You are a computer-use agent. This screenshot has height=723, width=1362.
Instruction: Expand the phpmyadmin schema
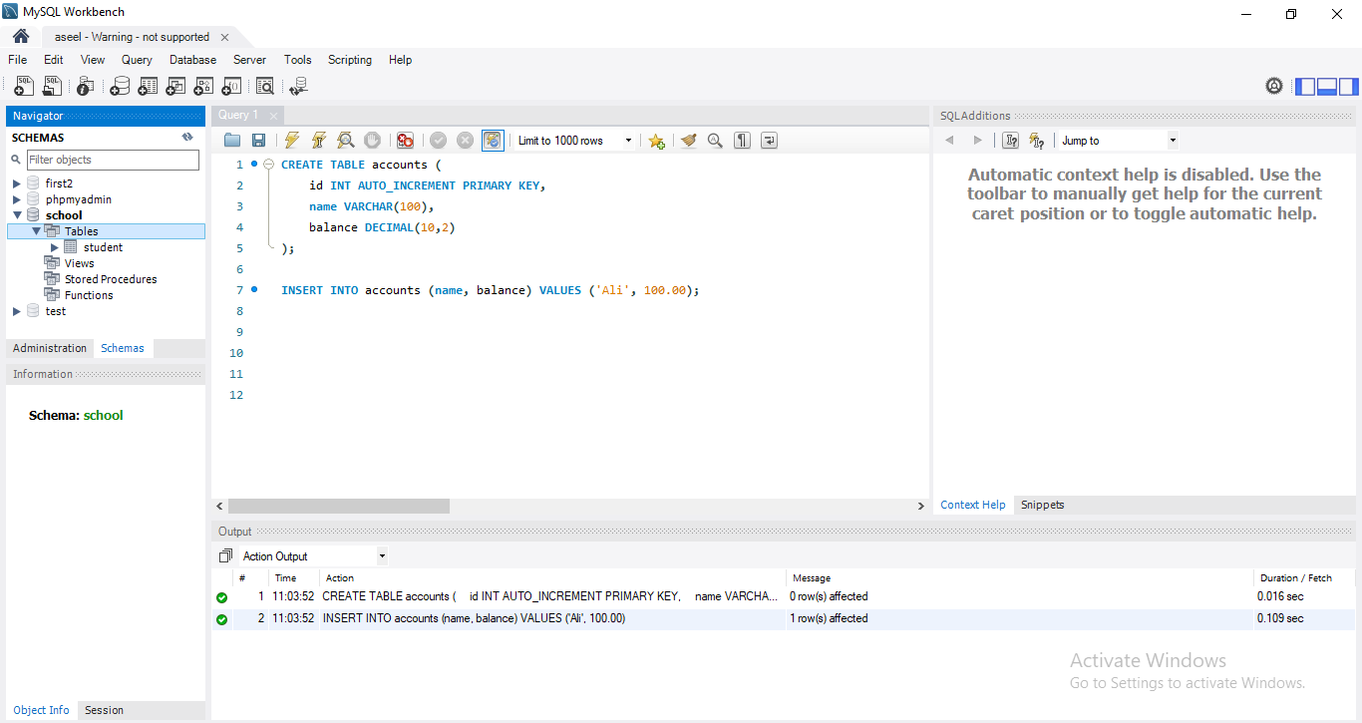coord(17,199)
